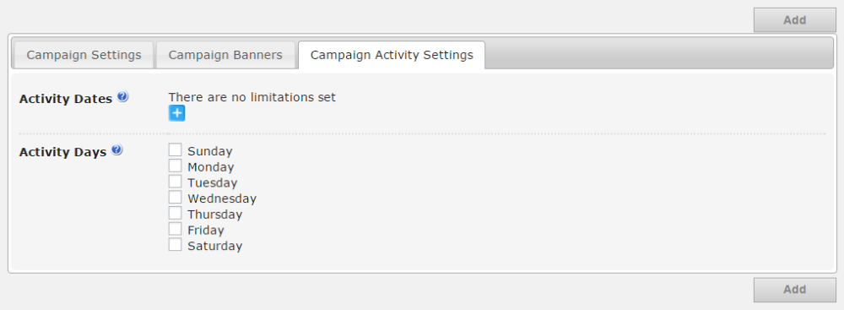Viewport: 844px width, 310px height.
Task: Click the Activity Days bold label
Action: pos(63,152)
